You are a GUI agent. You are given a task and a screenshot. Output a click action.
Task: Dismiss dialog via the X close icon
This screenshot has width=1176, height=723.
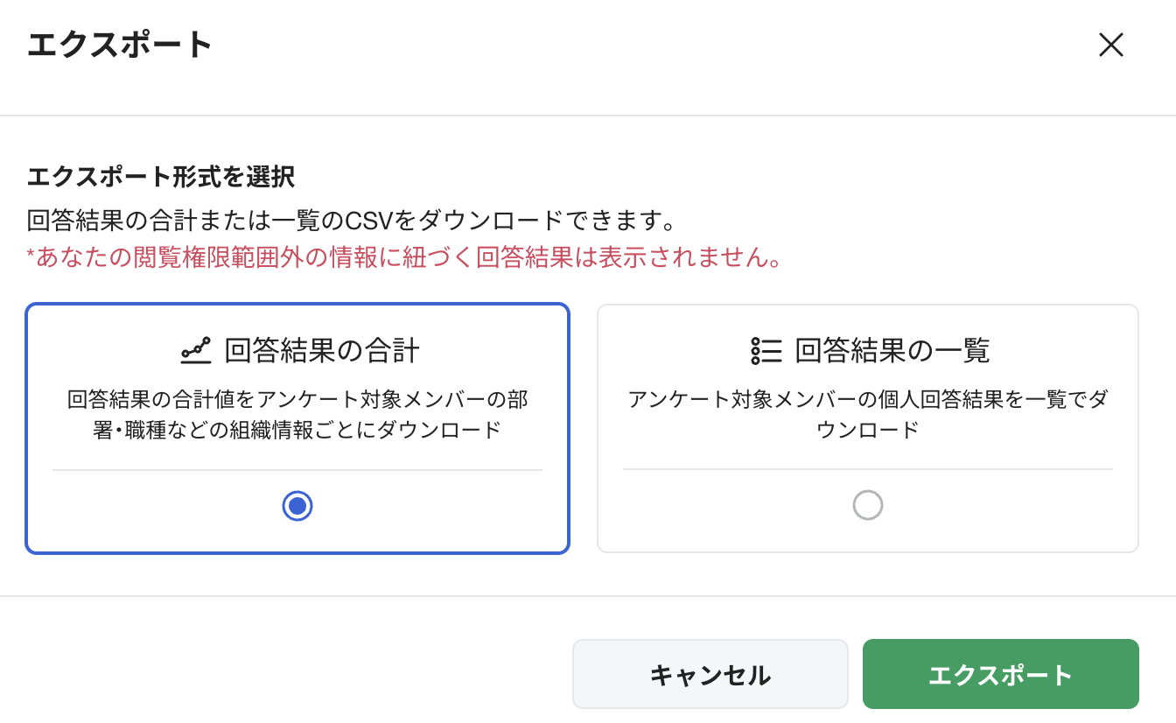(1111, 45)
